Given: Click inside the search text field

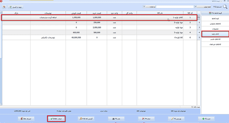Looking at the screenshot, I should 175,7.
